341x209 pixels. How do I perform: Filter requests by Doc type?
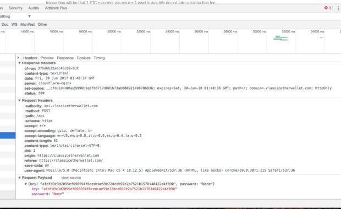5,24
